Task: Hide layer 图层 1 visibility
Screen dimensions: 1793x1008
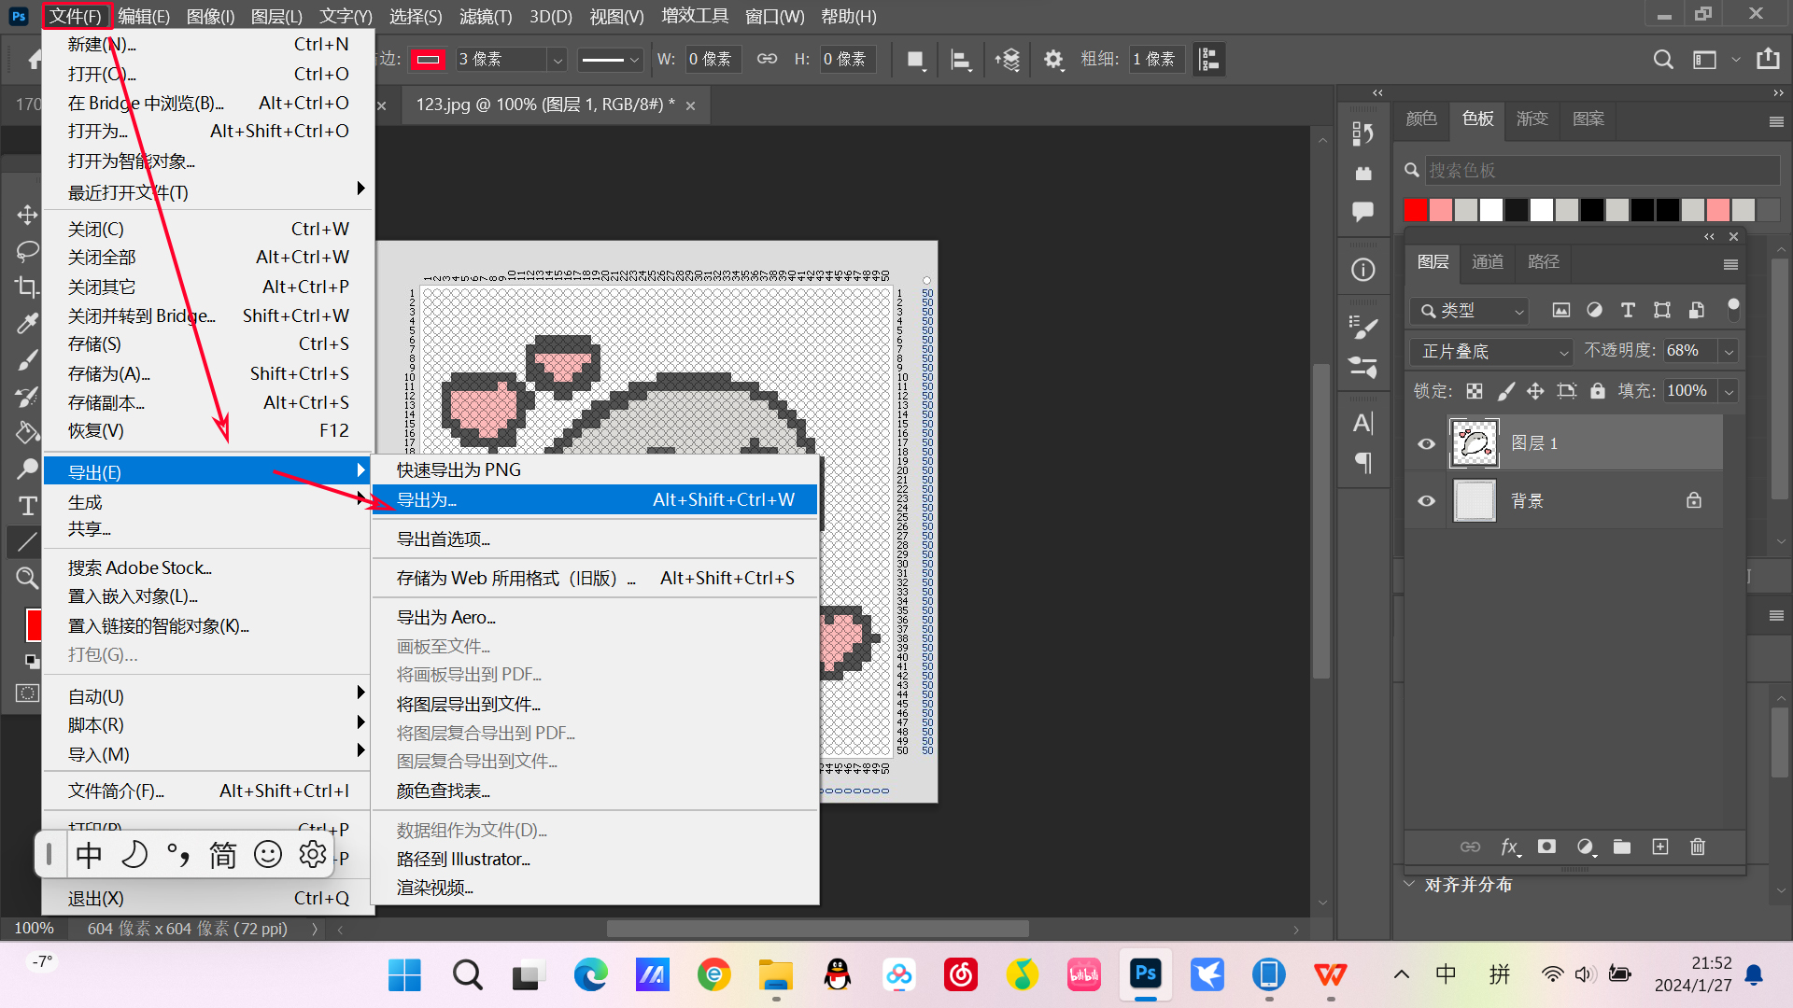Action: (x=1426, y=443)
